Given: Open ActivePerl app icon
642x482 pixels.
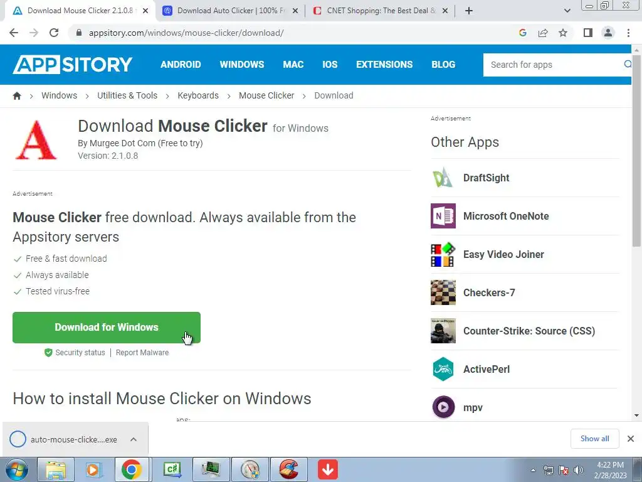Looking at the screenshot, I should pos(443,369).
